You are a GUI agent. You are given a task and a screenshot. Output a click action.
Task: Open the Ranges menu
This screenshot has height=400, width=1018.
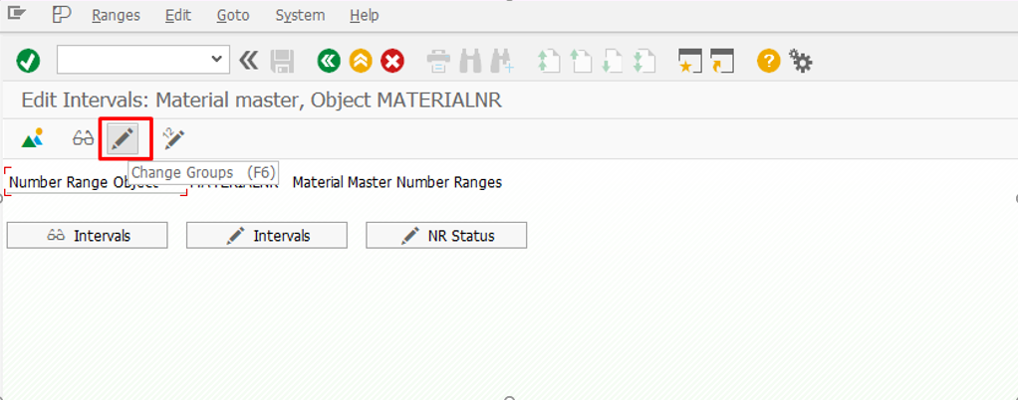point(116,15)
